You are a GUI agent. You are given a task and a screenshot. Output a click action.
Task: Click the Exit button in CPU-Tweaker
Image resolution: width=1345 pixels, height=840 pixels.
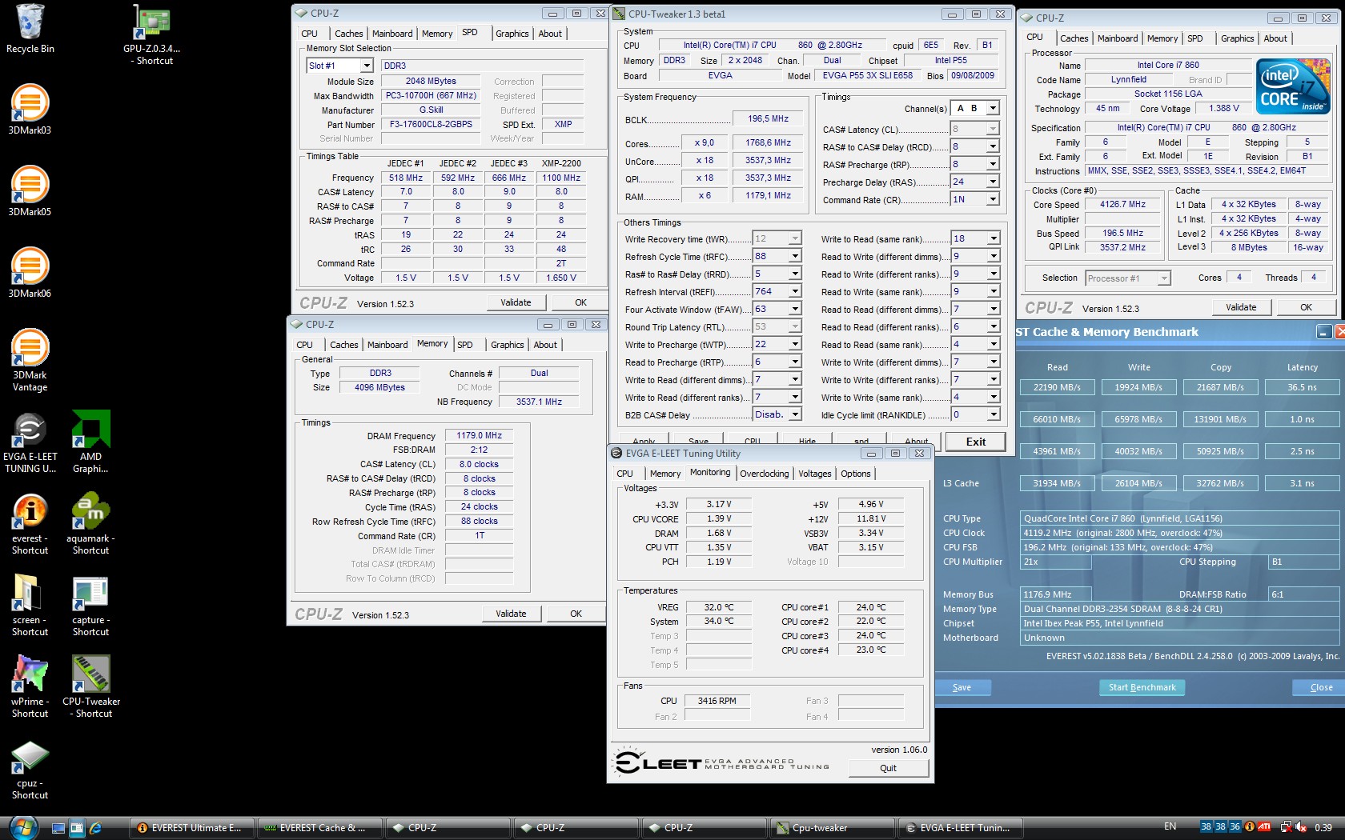[x=976, y=442]
